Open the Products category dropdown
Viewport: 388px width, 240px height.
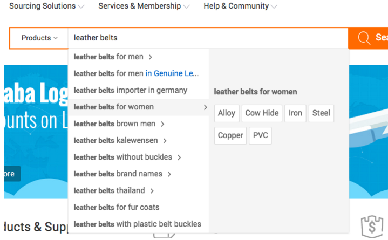(x=39, y=38)
